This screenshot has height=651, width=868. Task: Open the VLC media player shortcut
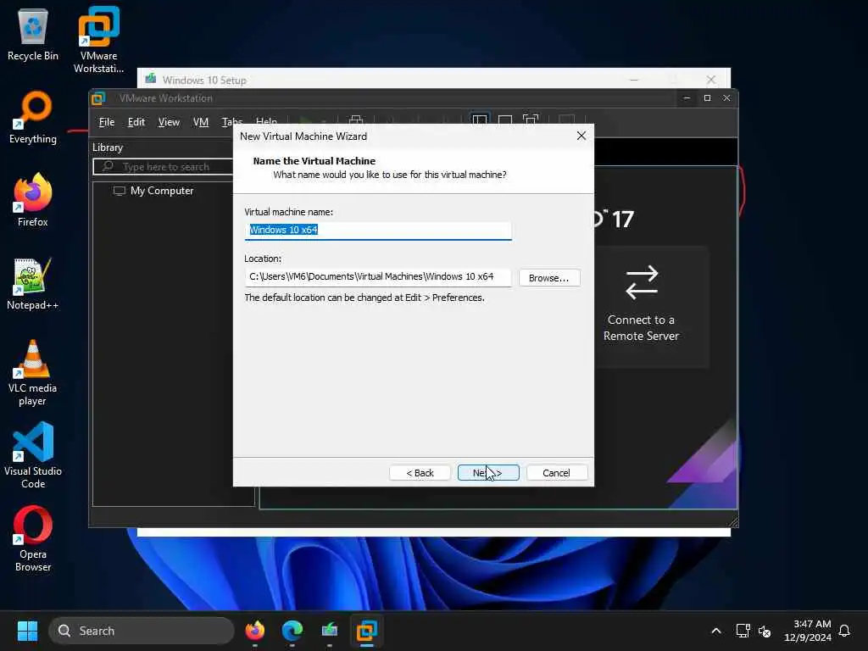pos(33,373)
